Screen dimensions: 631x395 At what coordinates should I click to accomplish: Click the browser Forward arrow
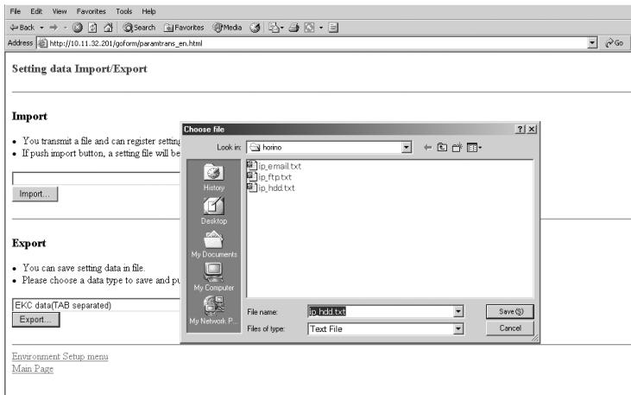pos(54,28)
